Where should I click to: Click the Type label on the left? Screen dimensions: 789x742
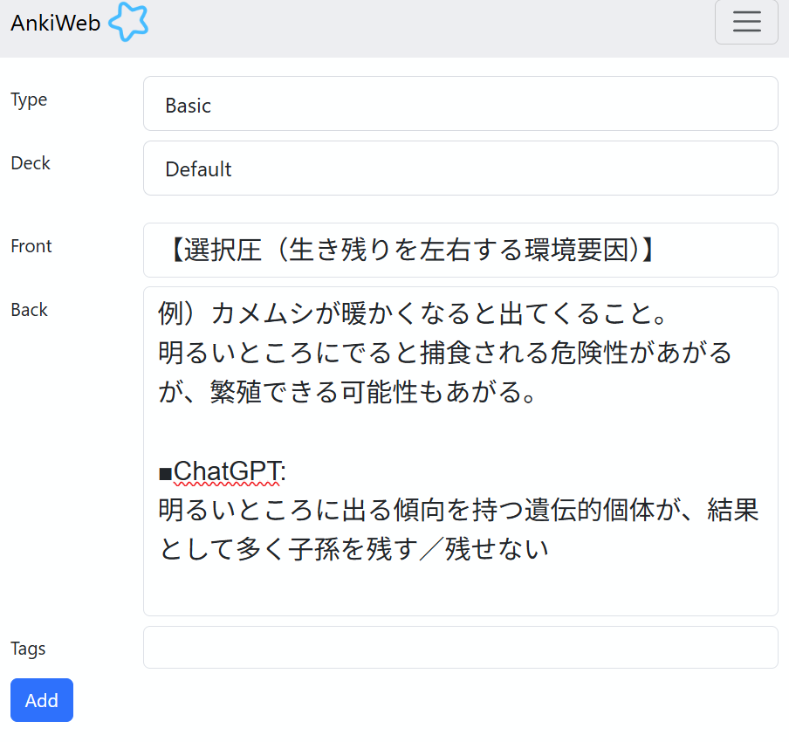28,100
